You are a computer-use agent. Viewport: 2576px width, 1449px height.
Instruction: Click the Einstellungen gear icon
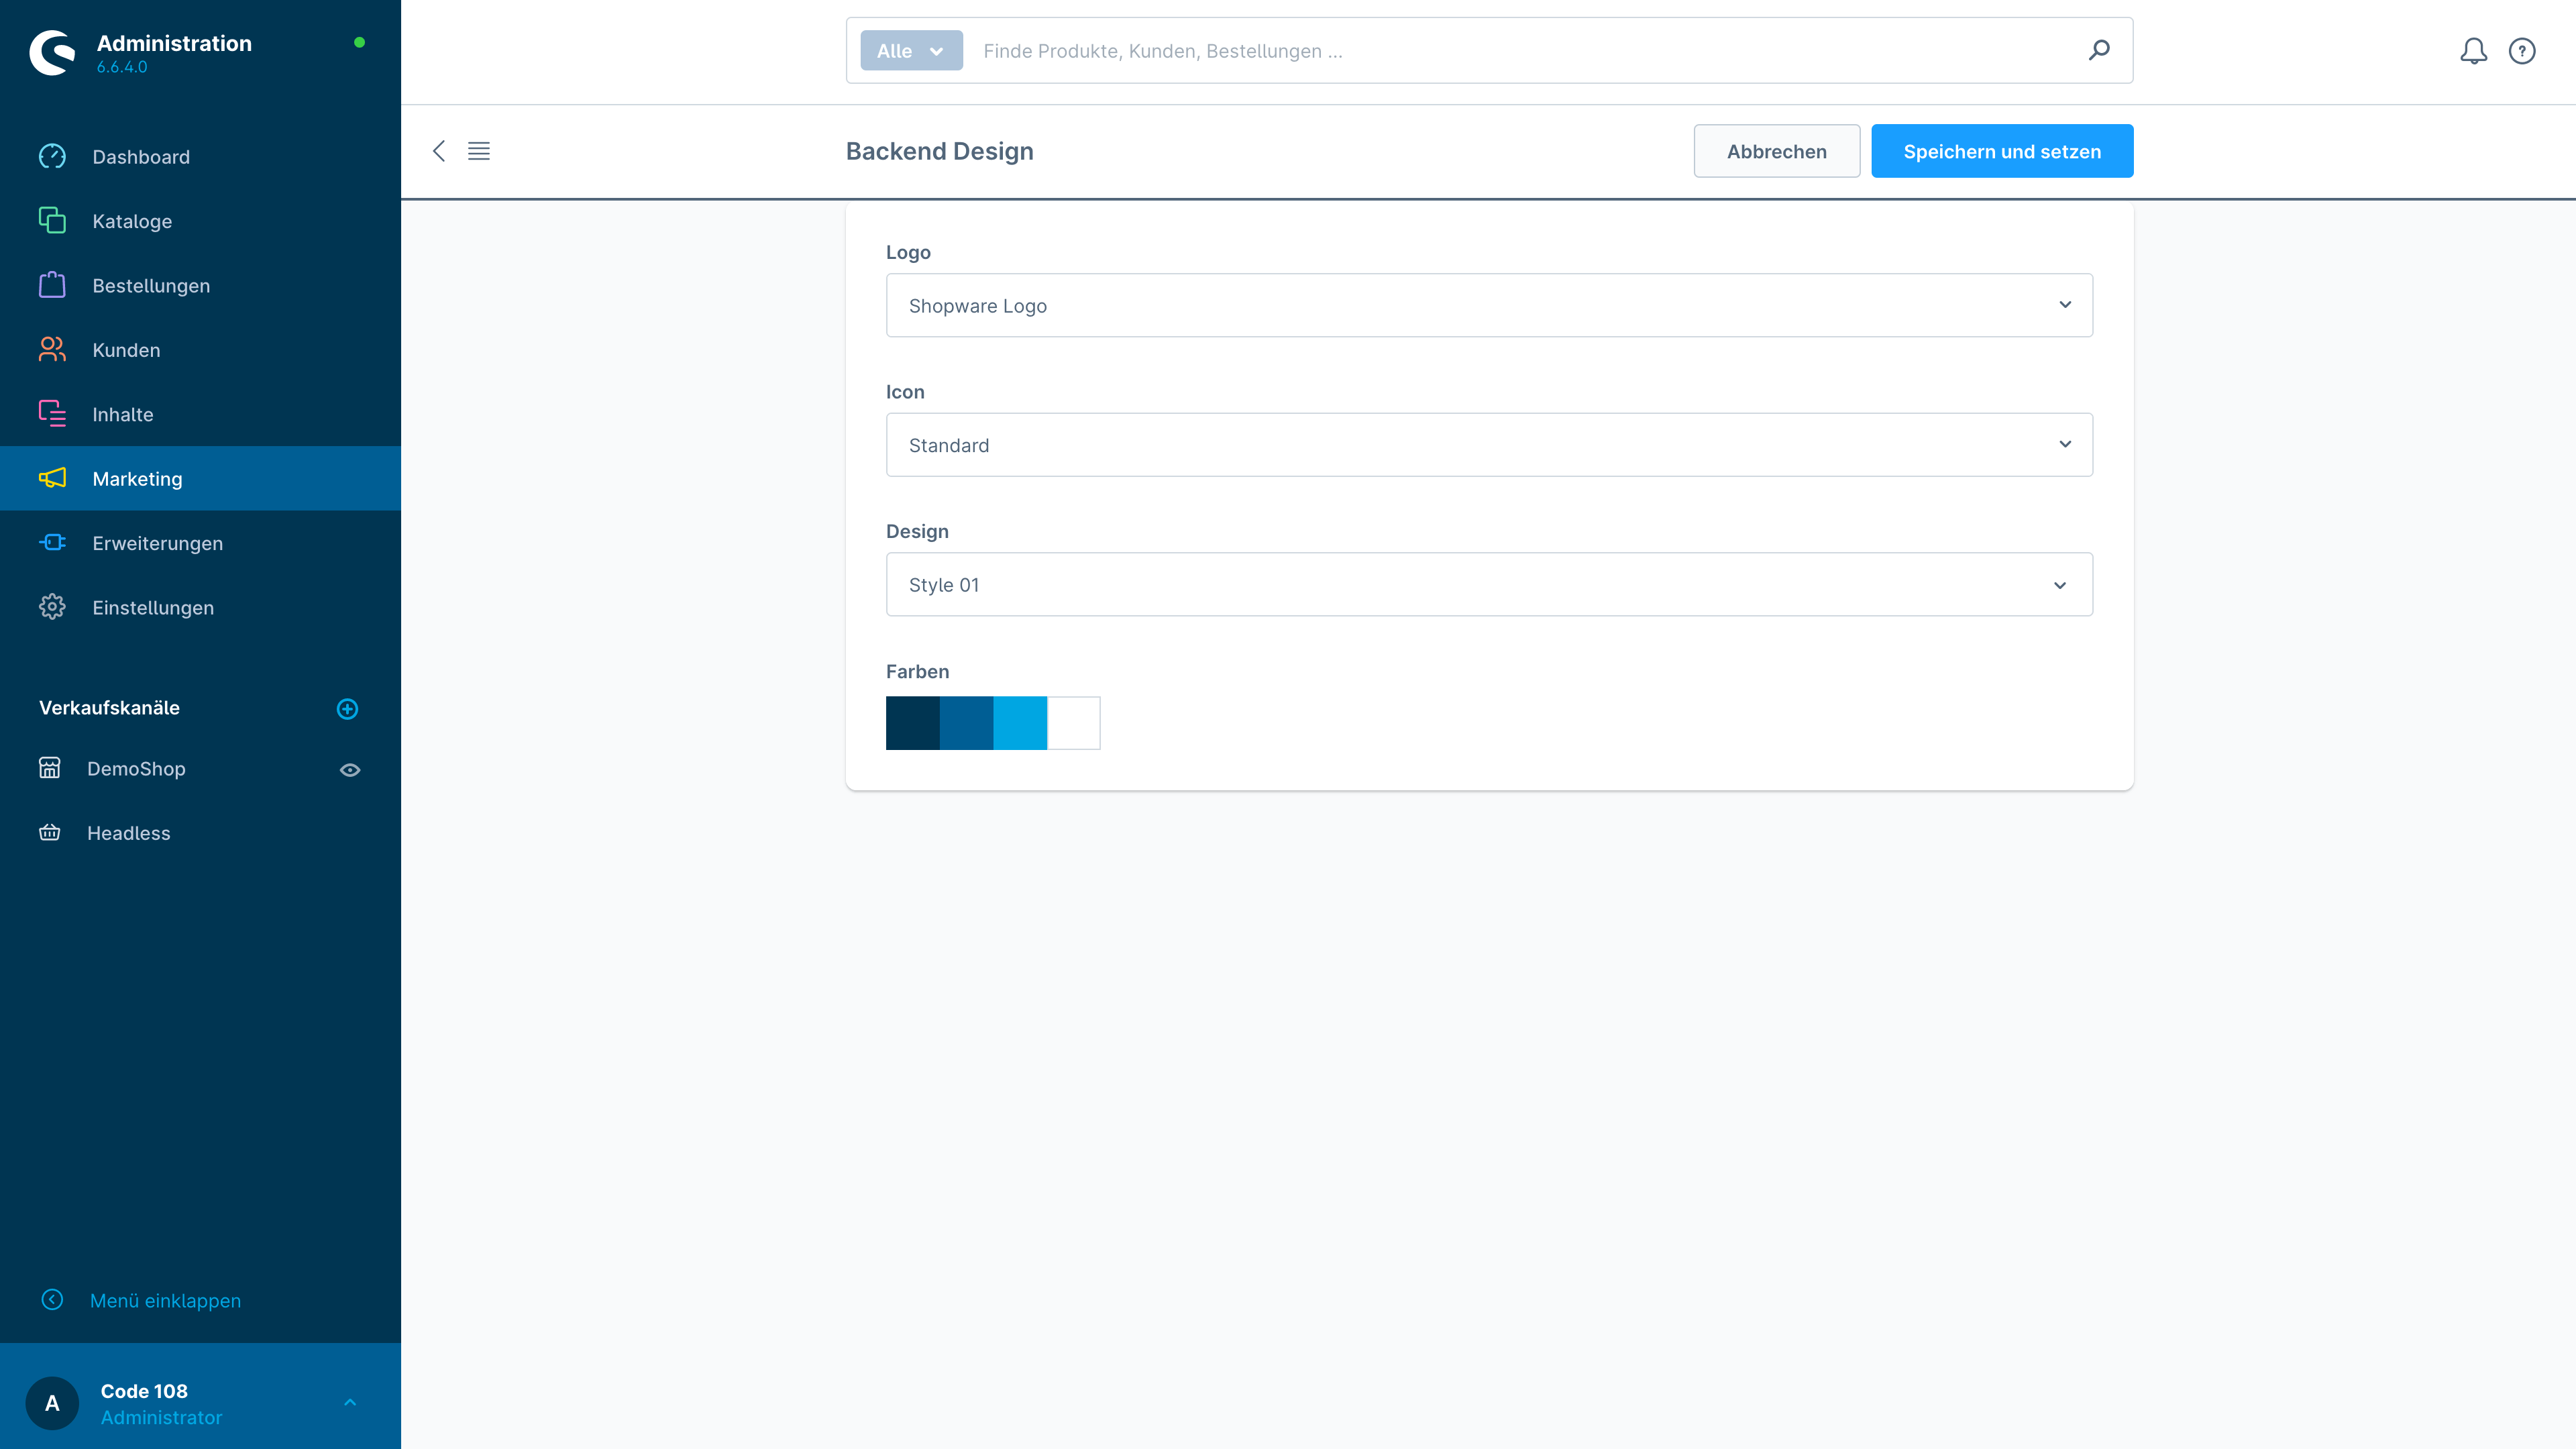click(x=52, y=607)
